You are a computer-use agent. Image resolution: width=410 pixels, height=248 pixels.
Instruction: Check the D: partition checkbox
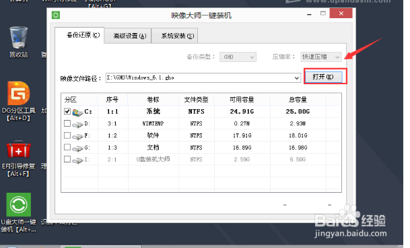click(67, 123)
